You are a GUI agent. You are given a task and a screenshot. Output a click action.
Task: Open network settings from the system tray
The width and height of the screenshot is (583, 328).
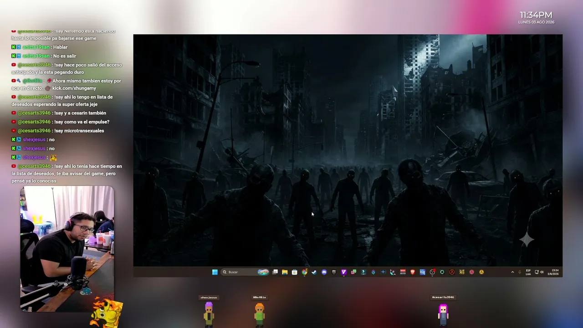point(537,272)
